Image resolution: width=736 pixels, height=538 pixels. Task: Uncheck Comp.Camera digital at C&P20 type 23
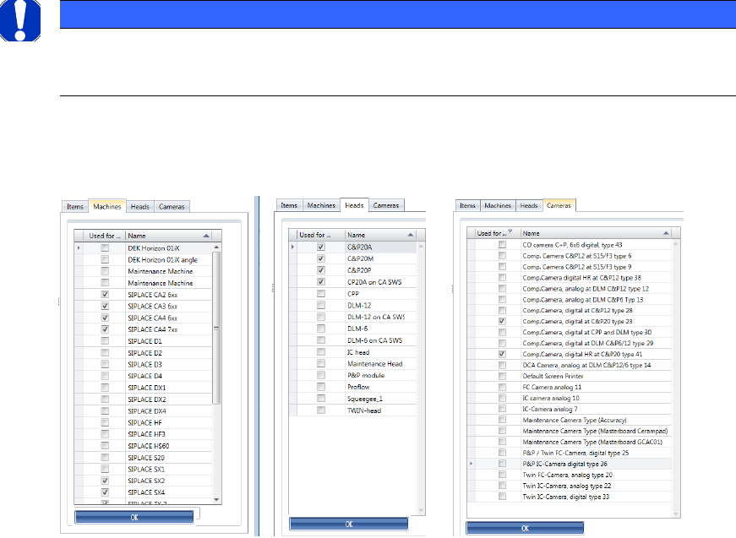pyautogui.click(x=502, y=321)
